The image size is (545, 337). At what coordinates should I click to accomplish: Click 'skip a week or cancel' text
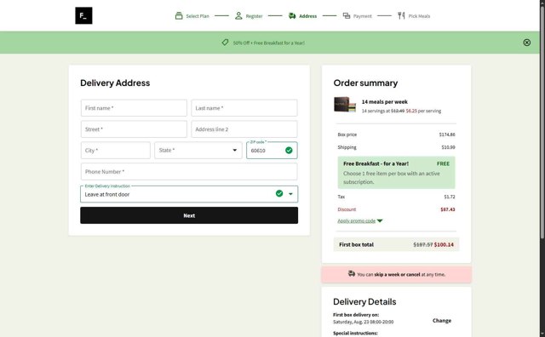coord(397,275)
